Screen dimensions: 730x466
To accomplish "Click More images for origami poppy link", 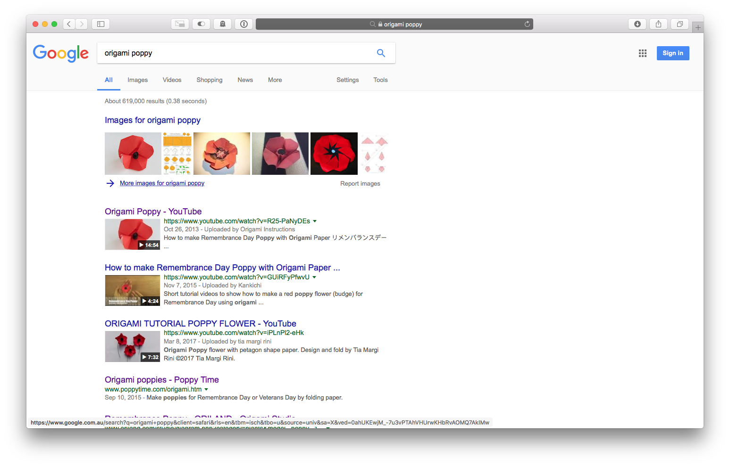I will coord(162,183).
